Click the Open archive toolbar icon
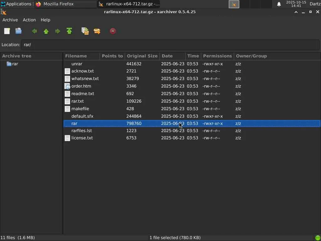The height and width of the screenshot is (241, 321). coord(18,31)
